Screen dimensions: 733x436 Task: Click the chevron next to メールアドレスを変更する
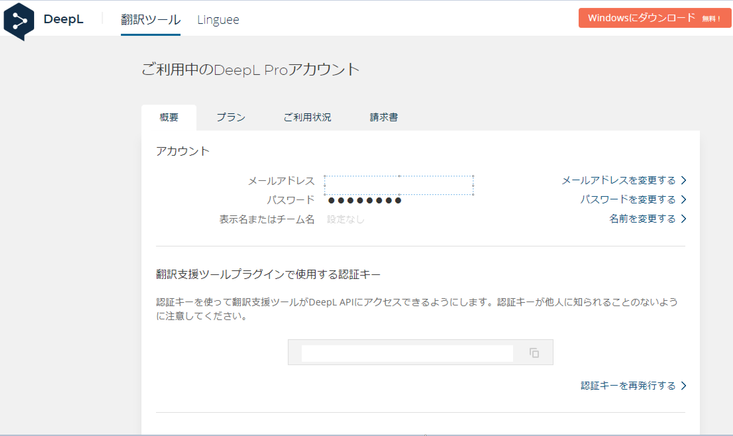coord(684,180)
